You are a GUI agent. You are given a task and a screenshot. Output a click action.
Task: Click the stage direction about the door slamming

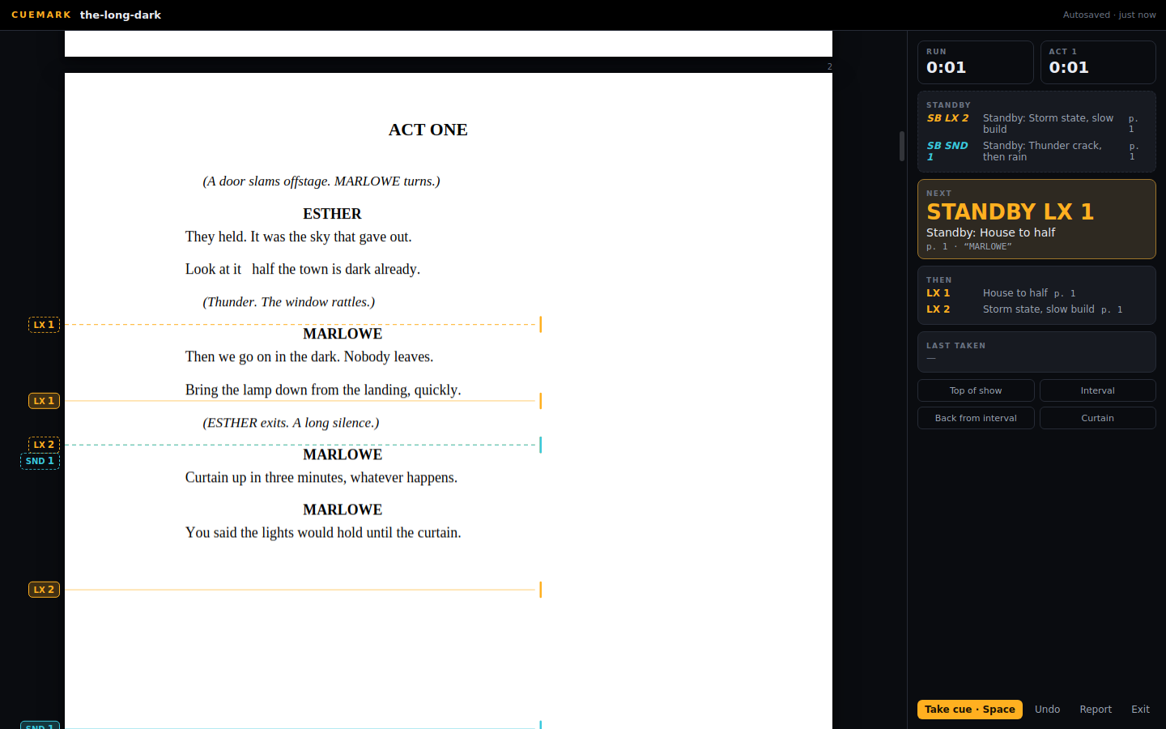point(321,181)
